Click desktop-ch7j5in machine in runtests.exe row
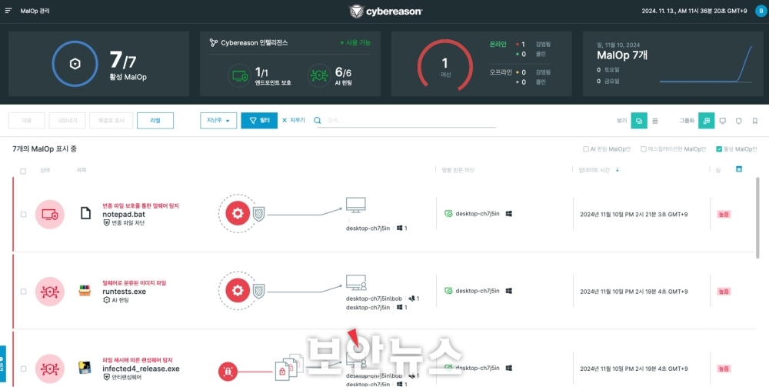 [478, 291]
